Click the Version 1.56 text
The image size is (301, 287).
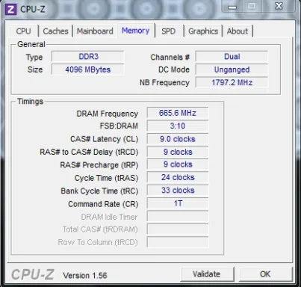point(85,276)
